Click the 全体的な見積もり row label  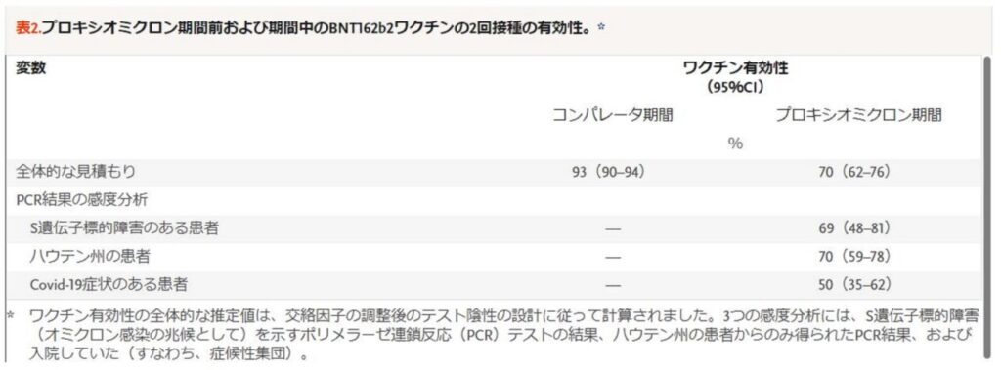click(x=75, y=172)
